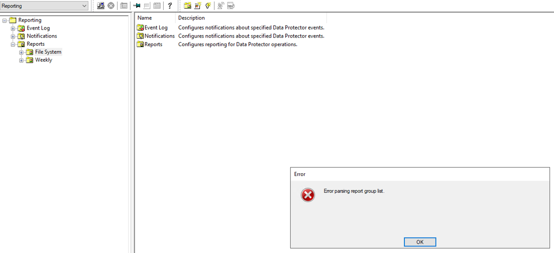The image size is (554, 253).
Task: Click the 'Error parsing report group list.' message
Action: click(354, 191)
